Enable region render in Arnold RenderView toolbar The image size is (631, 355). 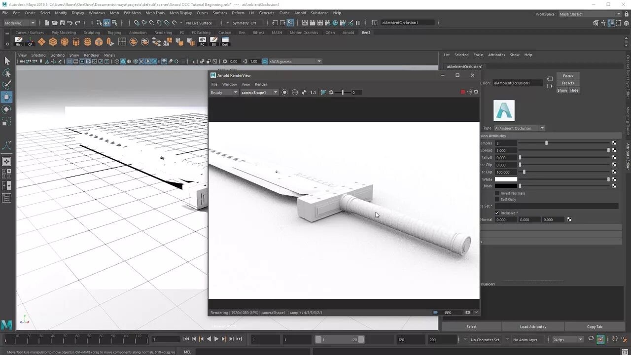click(x=323, y=92)
